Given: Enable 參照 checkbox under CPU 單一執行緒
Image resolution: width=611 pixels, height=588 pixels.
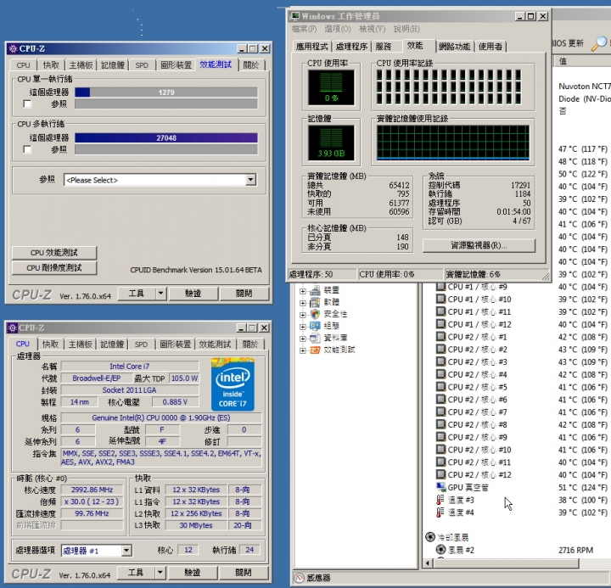Looking at the screenshot, I should coord(27,104).
